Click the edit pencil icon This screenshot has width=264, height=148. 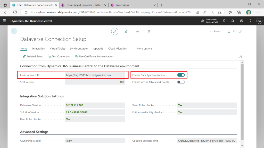(x=115, y=31)
